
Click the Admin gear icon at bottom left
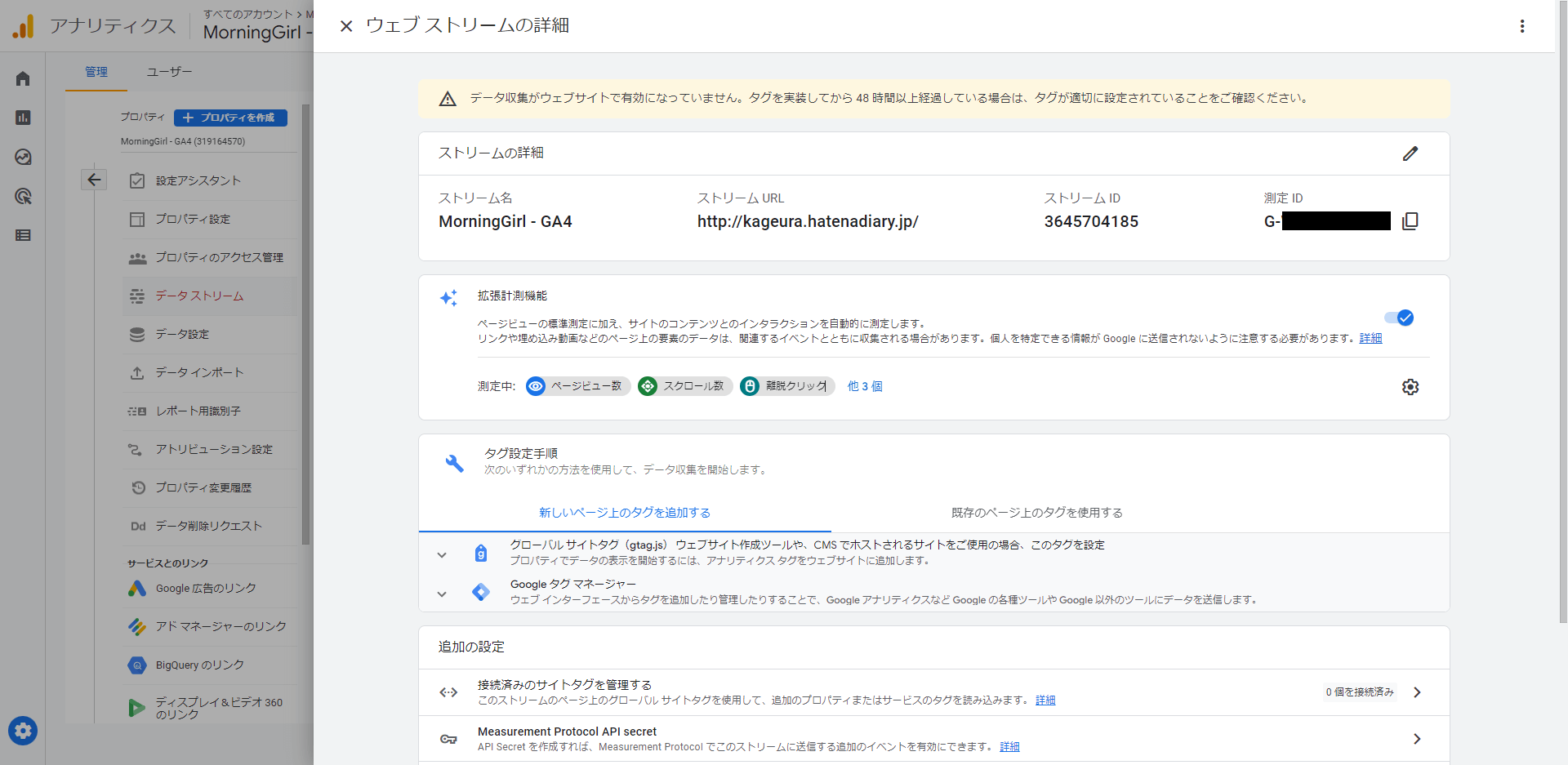click(23, 730)
